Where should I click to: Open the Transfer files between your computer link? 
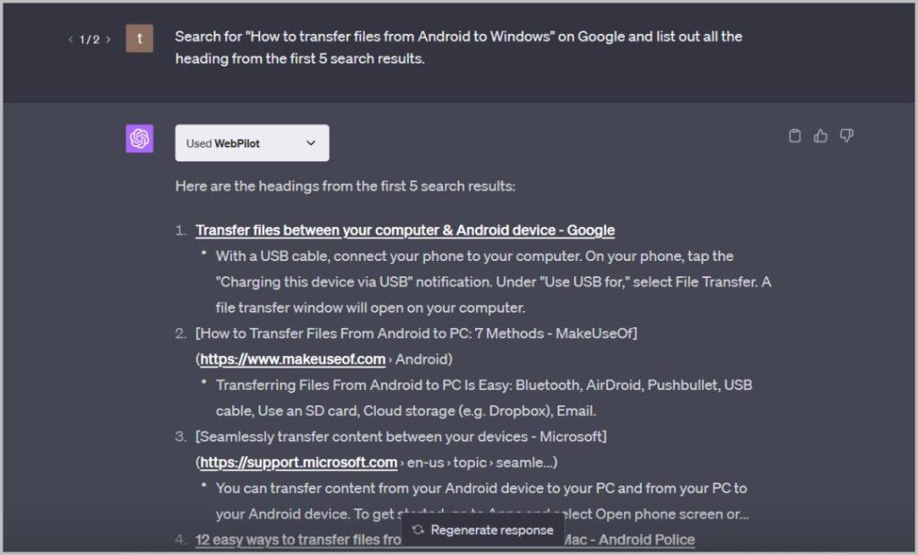click(405, 230)
